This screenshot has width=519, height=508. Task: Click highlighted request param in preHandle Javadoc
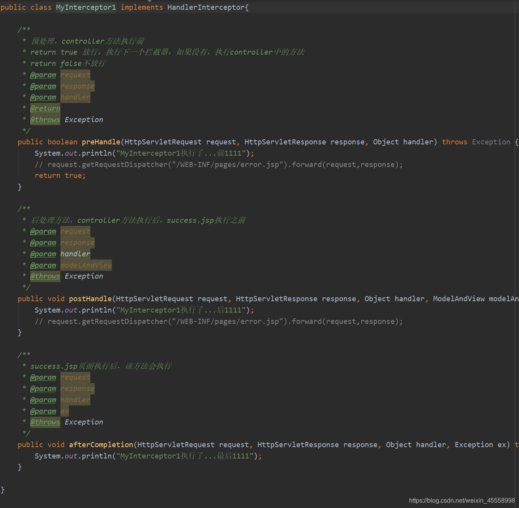pos(75,75)
